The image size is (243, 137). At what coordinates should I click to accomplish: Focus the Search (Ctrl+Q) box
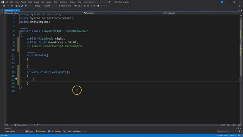tap(95, 2)
